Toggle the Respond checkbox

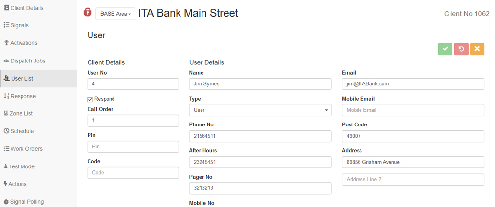coord(90,99)
